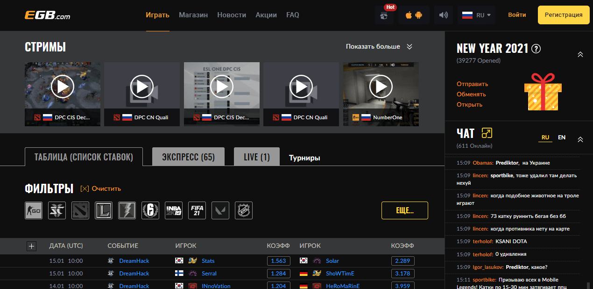Viewport: 593px width, 289px height.
Task: Filter bets by League of Legends icon
Action: point(104,210)
